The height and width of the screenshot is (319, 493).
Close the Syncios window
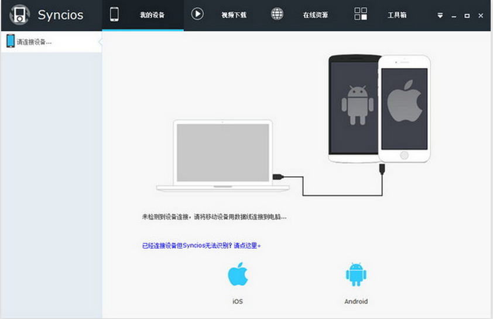481,15
